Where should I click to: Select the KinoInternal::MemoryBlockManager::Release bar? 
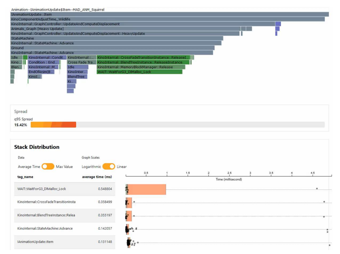pos(141,67)
